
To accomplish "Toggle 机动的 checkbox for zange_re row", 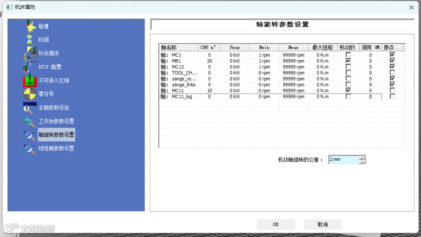I will [348, 79].
